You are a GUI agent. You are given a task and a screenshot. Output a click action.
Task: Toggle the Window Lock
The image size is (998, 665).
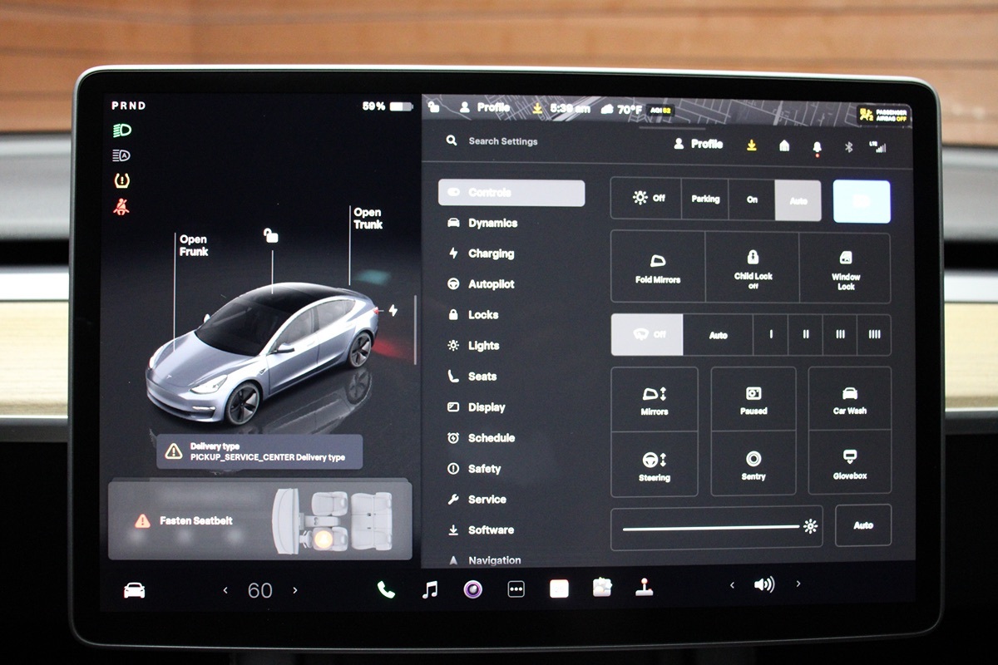coord(846,268)
